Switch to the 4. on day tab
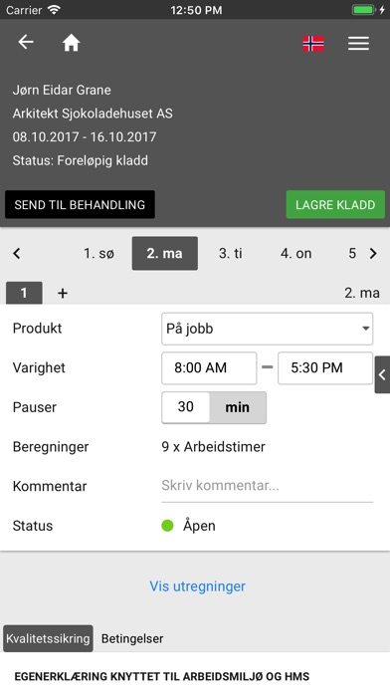Image resolution: width=390 pixels, height=693 pixels. (295, 253)
